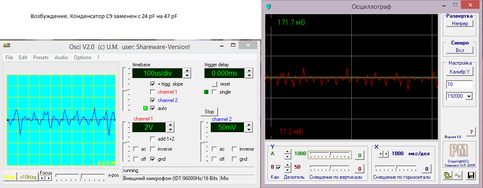Enable the channel 1 trigger checkbox
483x188 pixels.
click(x=153, y=92)
